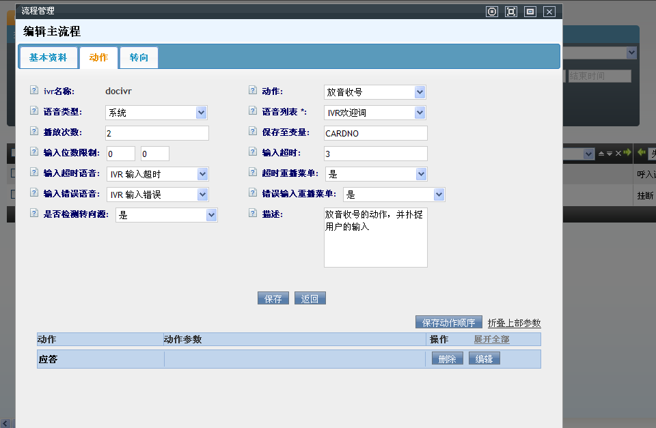Click the fullscreen icon in dialog title bar
This screenshot has height=428, width=656.
(x=510, y=11)
